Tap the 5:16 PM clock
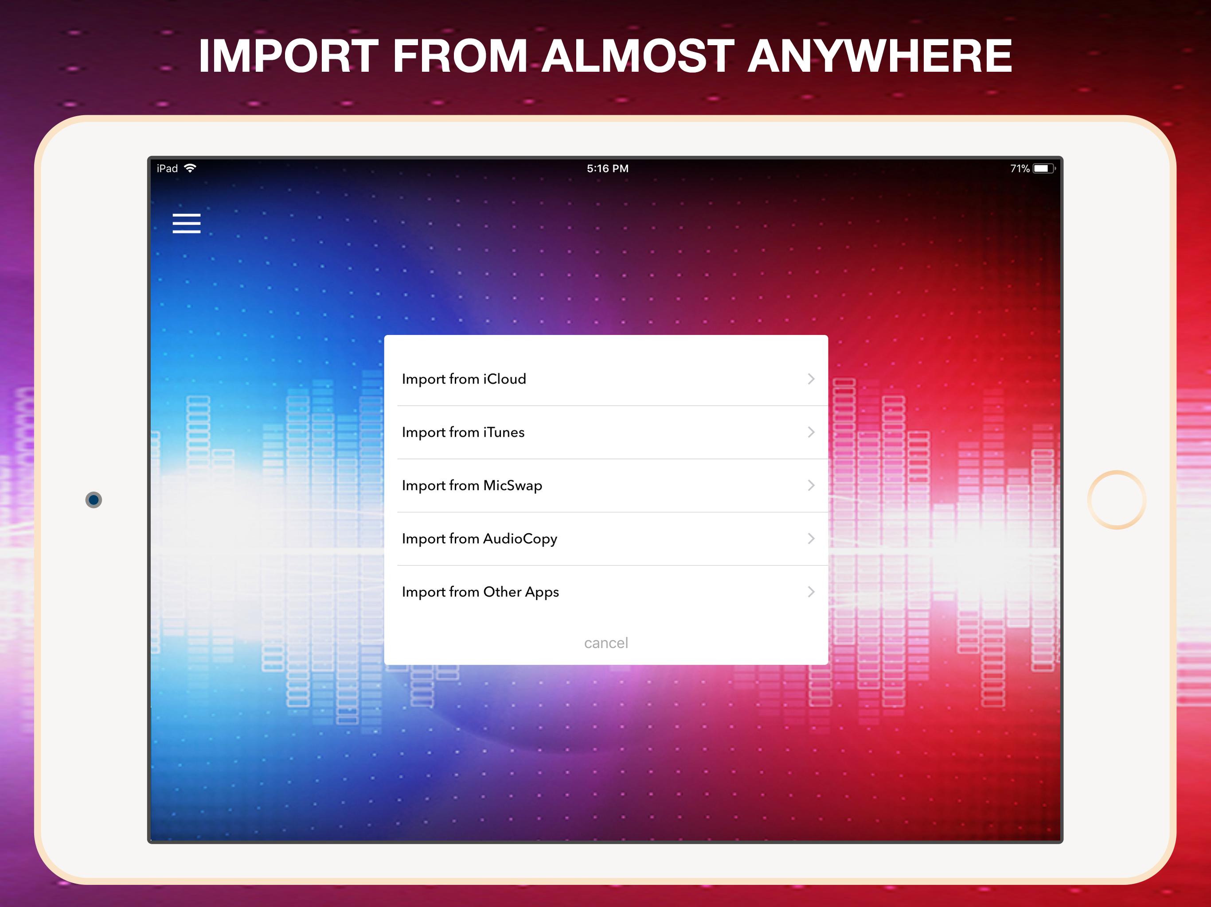Image resolution: width=1211 pixels, height=907 pixels. coord(607,168)
